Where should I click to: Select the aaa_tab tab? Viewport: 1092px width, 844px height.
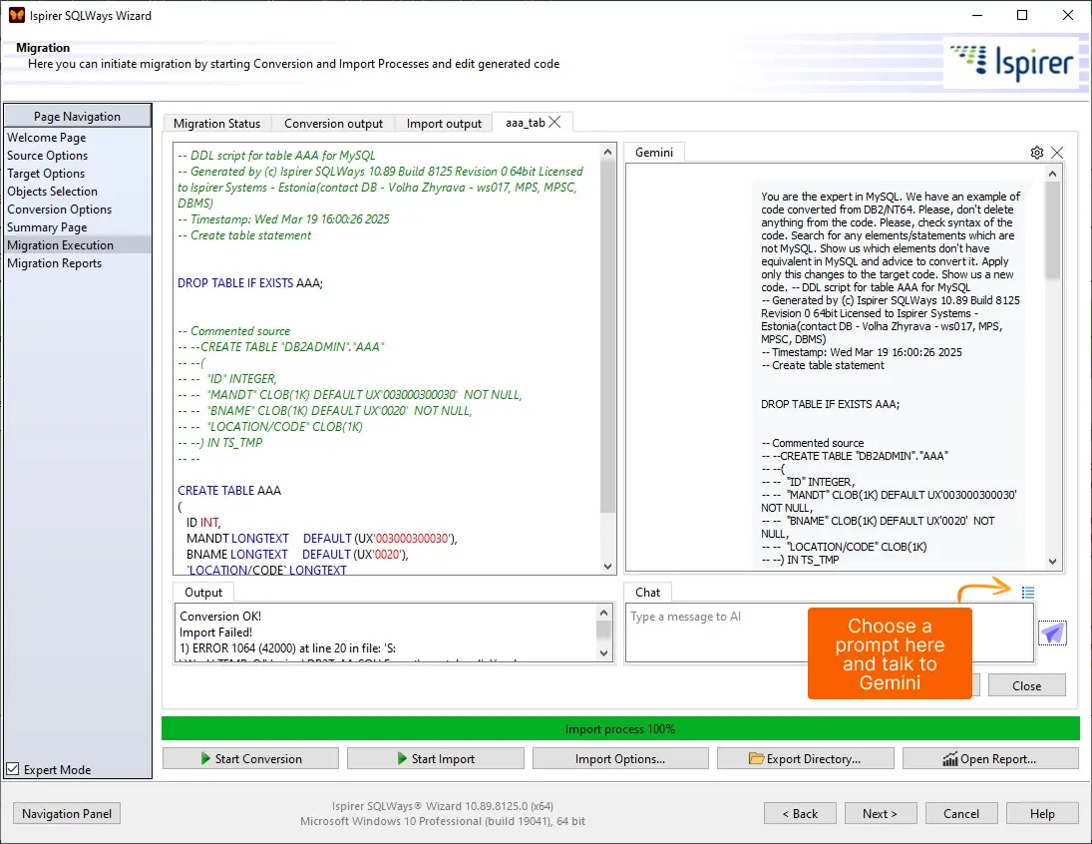coord(526,123)
